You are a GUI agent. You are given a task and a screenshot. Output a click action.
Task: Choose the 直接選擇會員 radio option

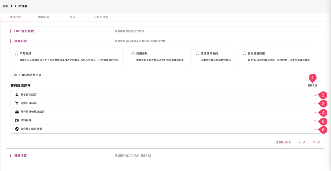(197, 53)
